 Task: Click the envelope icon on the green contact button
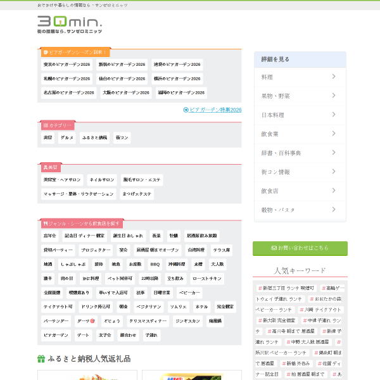coord(274,248)
